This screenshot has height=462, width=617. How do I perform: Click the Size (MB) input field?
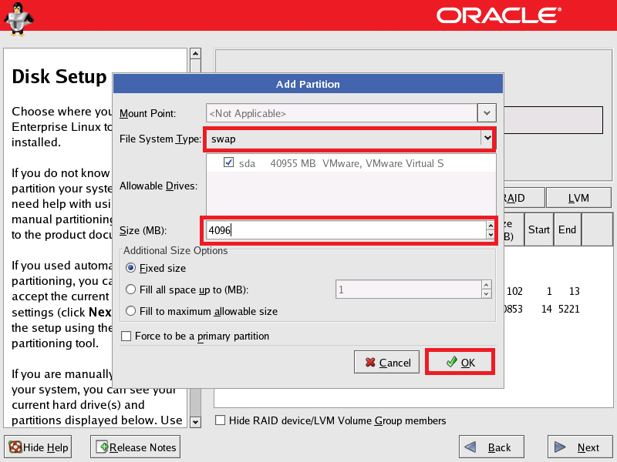tap(346, 230)
